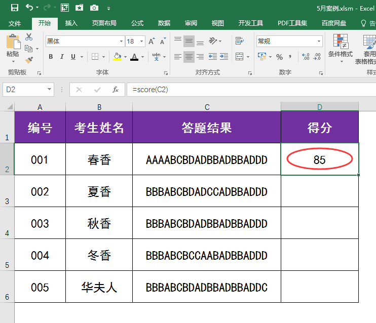Apply percent style format
The height and width of the screenshot is (323, 376).
279,57
